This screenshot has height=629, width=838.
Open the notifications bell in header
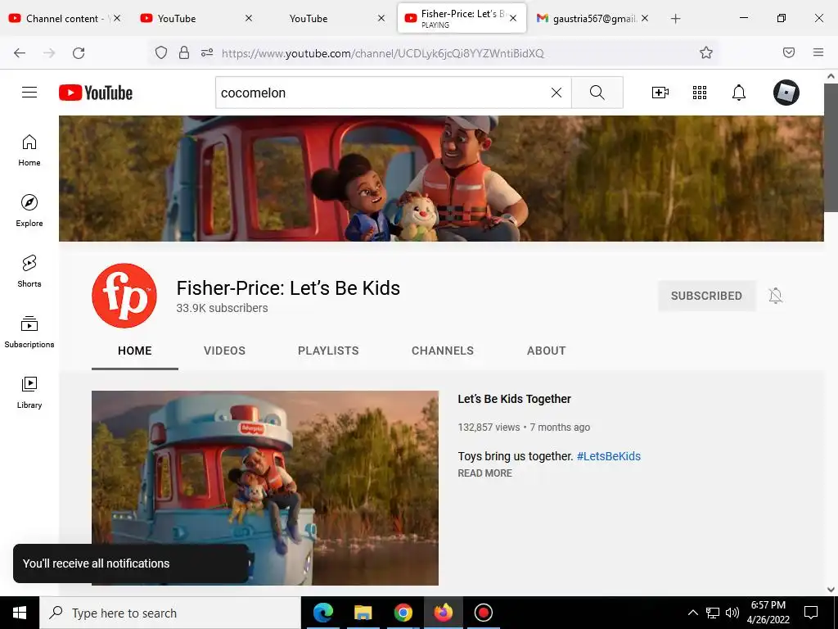click(739, 93)
